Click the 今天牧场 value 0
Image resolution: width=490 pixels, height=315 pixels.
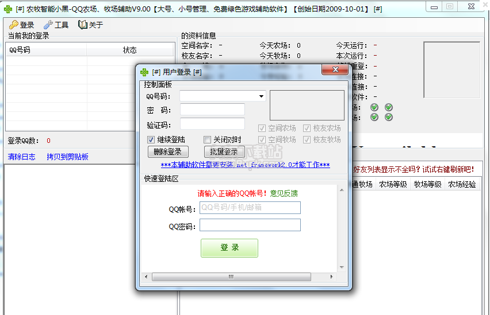pyautogui.click(x=298, y=56)
